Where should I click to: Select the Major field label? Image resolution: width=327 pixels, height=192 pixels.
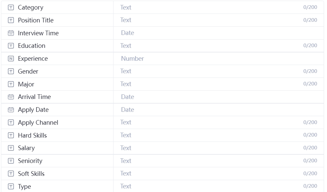26,84
